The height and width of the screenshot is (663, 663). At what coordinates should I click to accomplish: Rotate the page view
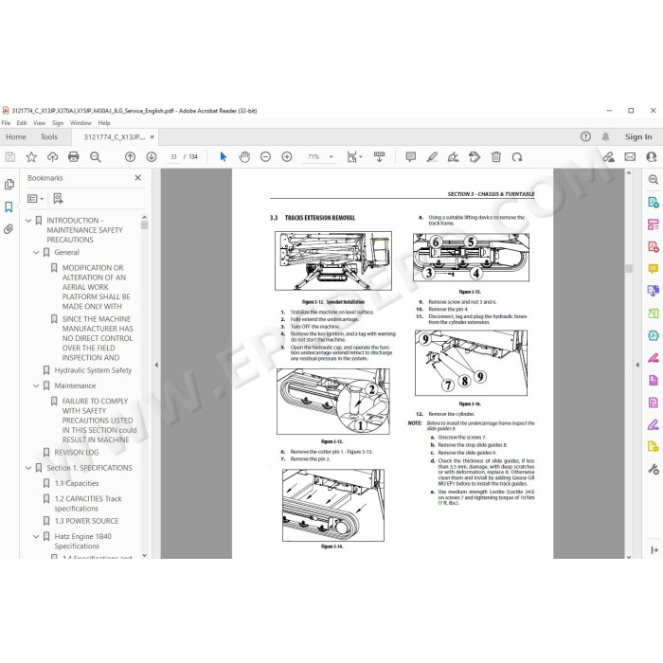pos(517,157)
